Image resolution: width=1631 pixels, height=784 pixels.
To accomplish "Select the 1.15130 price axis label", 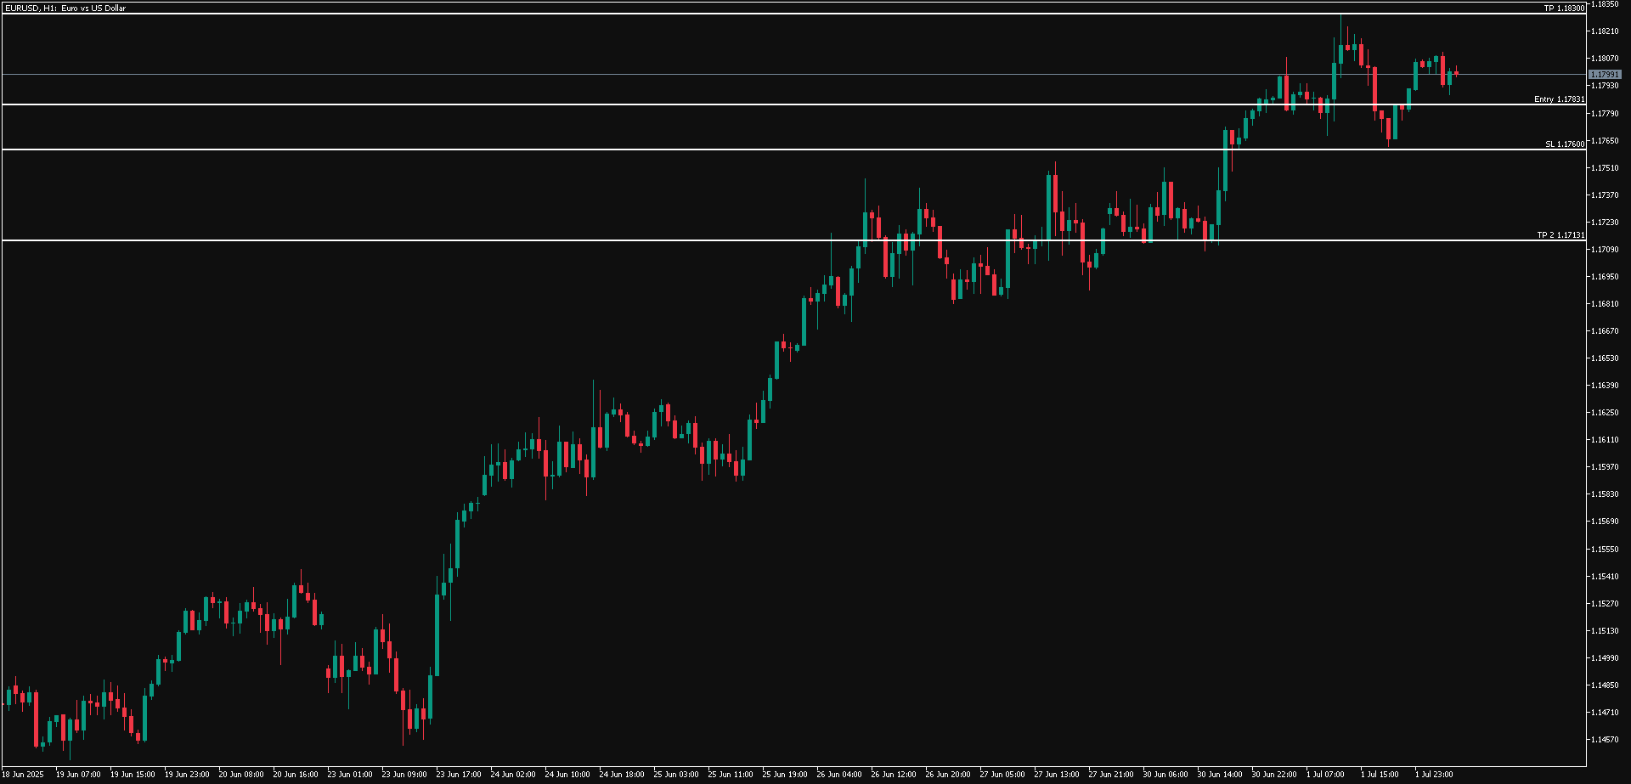I will [x=1605, y=631].
